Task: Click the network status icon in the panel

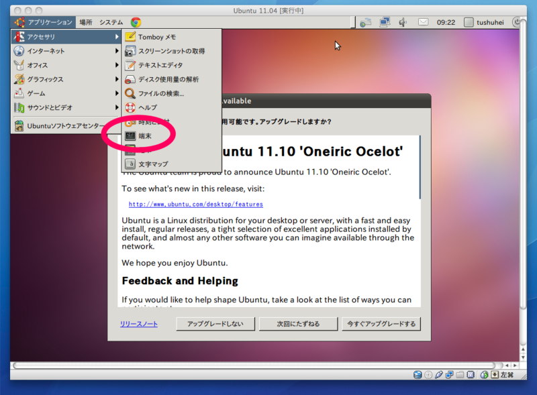Action: [365, 23]
